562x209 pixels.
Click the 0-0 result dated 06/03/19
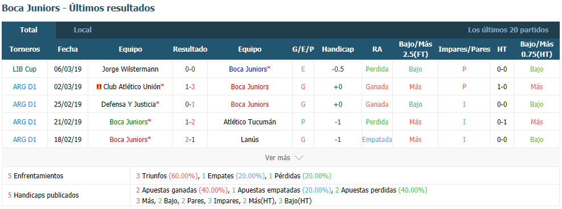(x=190, y=69)
